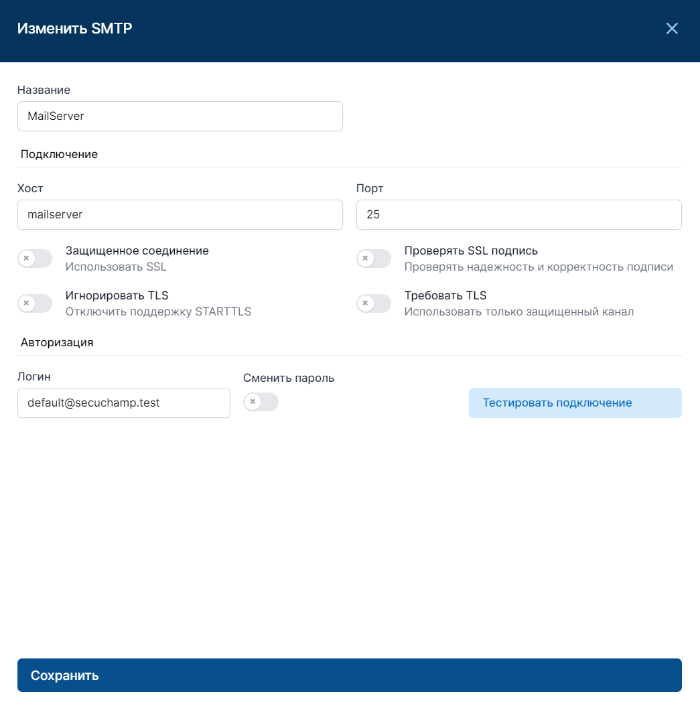Click the Порт field label
The height and width of the screenshot is (708, 700).
pyautogui.click(x=369, y=188)
